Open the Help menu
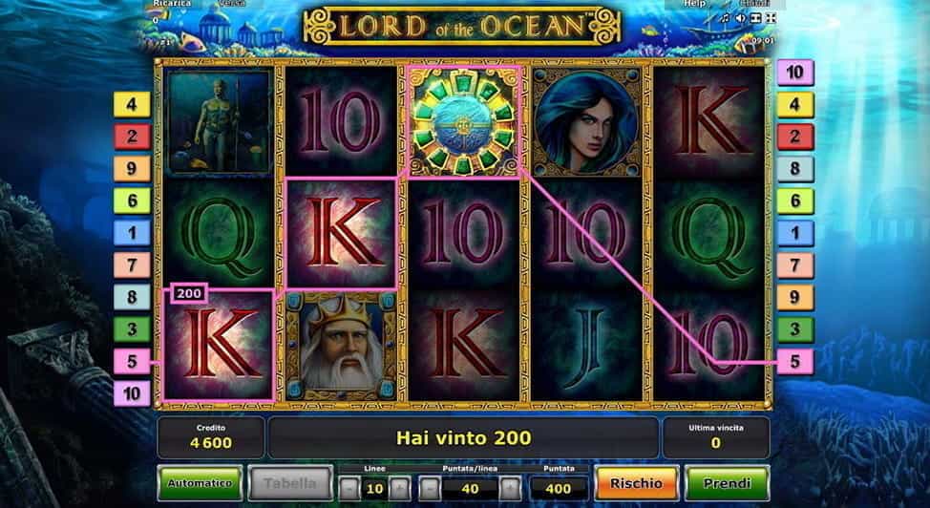This screenshot has height=508, width=930. coord(694,4)
